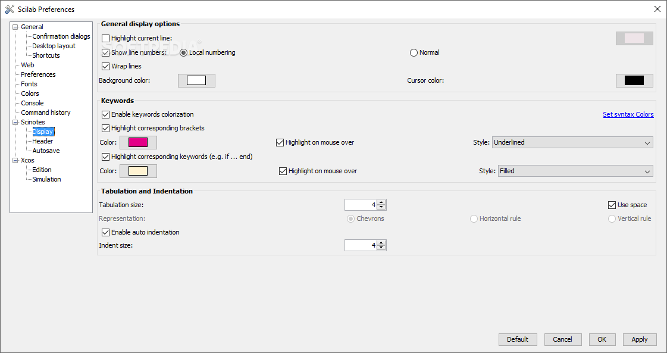Disable Enable auto indentation checkbox
This screenshot has height=353, width=667.
105,232
